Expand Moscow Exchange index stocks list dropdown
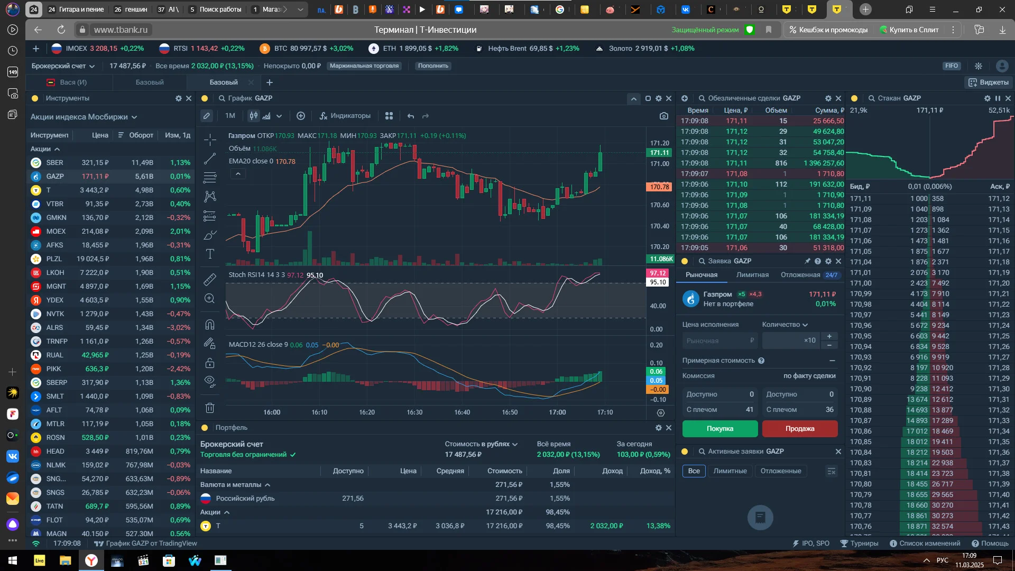1015x571 pixels. 84,117
